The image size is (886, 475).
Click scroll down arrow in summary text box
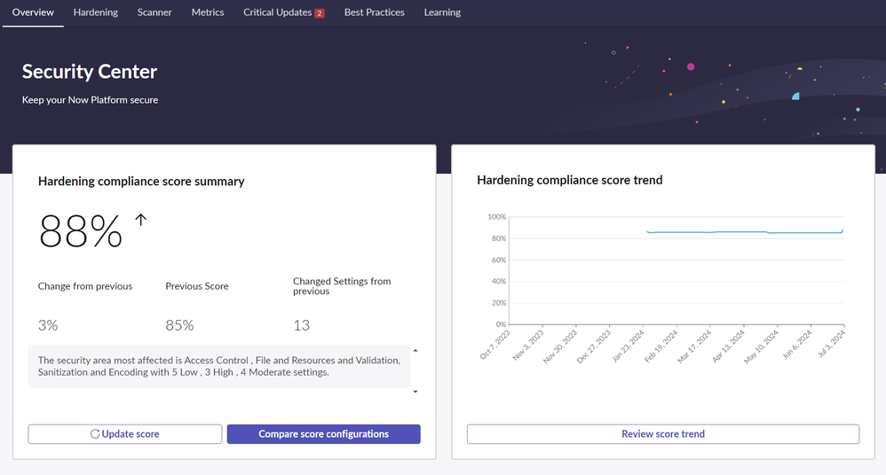coord(415,392)
